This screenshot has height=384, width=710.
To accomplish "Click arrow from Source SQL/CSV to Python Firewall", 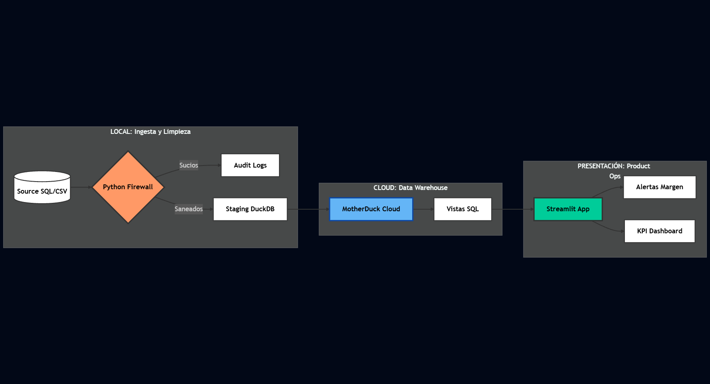I will pyautogui.click(x=81, y=187).
